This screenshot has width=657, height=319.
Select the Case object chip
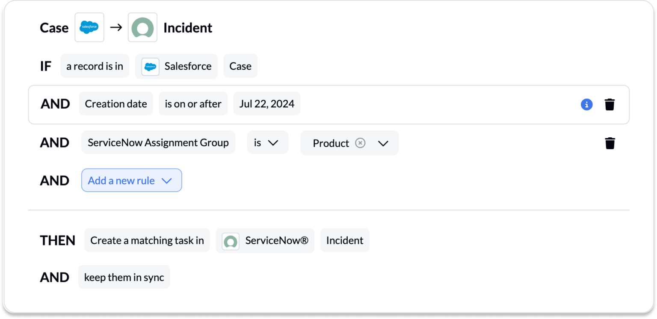(240, 66)
